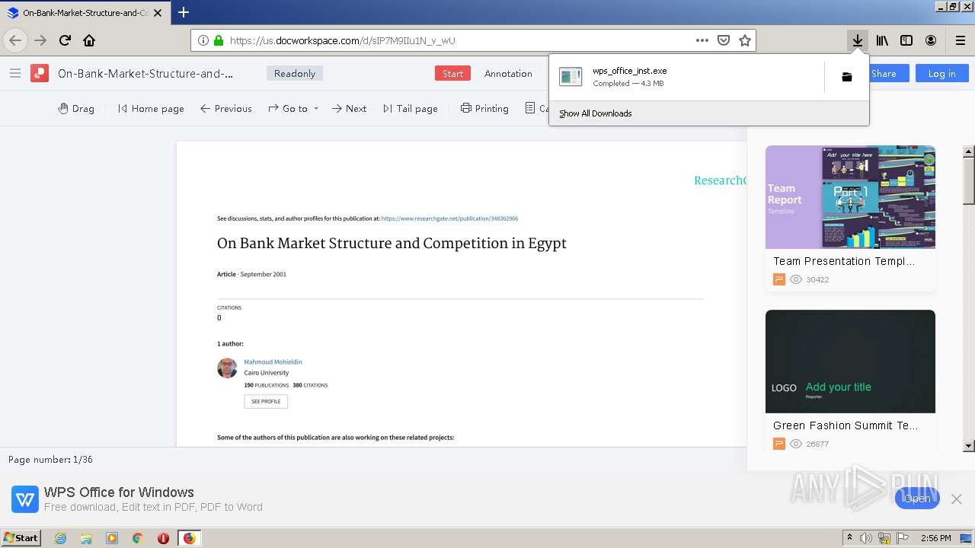Screen dimensions: 975x548
Task: Open a new browser tab
Action: coord(184,12)
